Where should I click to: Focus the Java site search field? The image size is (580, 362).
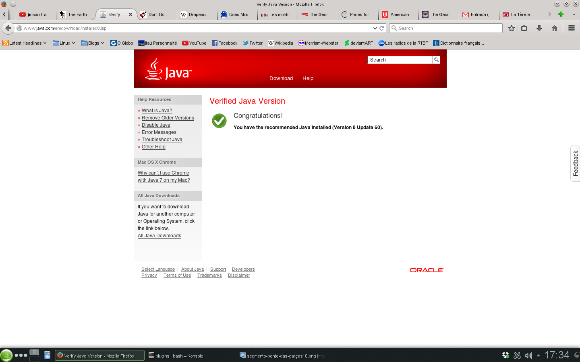[x=400, y=60]
